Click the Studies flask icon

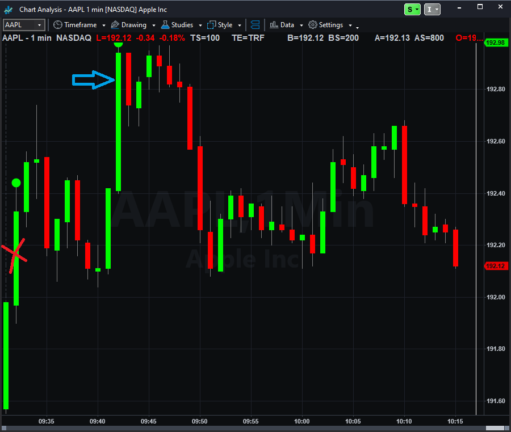[165, 25]
